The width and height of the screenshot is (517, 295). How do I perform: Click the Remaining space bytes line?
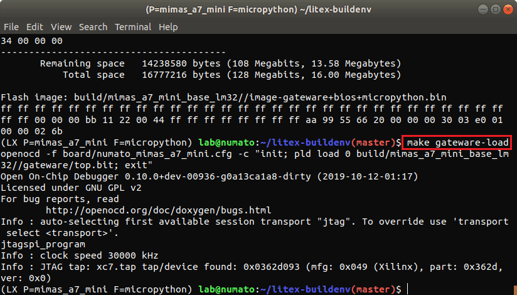220,63
